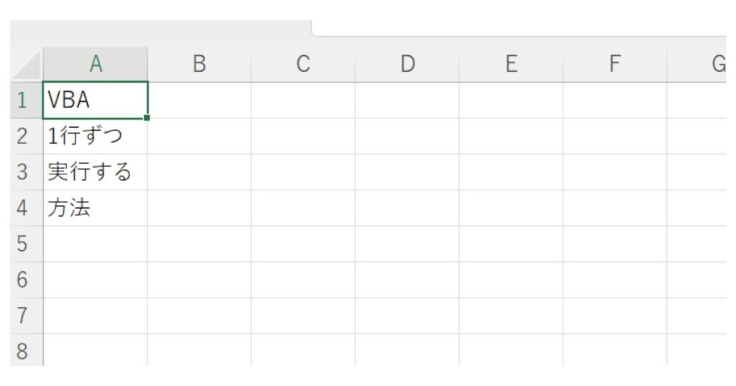This screenshot has width=736, height=386.
Task: Click cell A1 containing VBA
Action: 95,100
